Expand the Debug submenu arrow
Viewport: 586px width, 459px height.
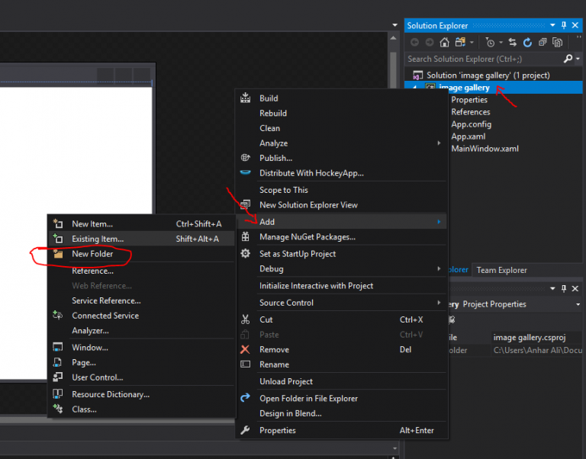point(439,268)
